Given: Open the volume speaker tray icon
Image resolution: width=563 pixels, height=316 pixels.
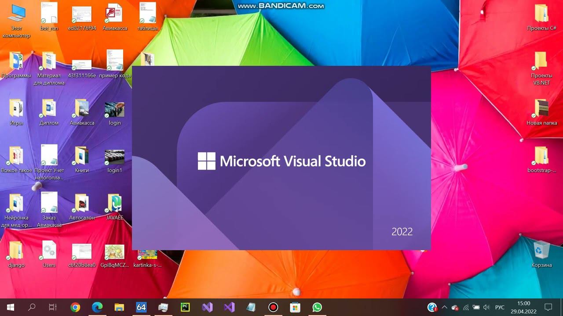Looking at the screenshot, I should (486, 307).
